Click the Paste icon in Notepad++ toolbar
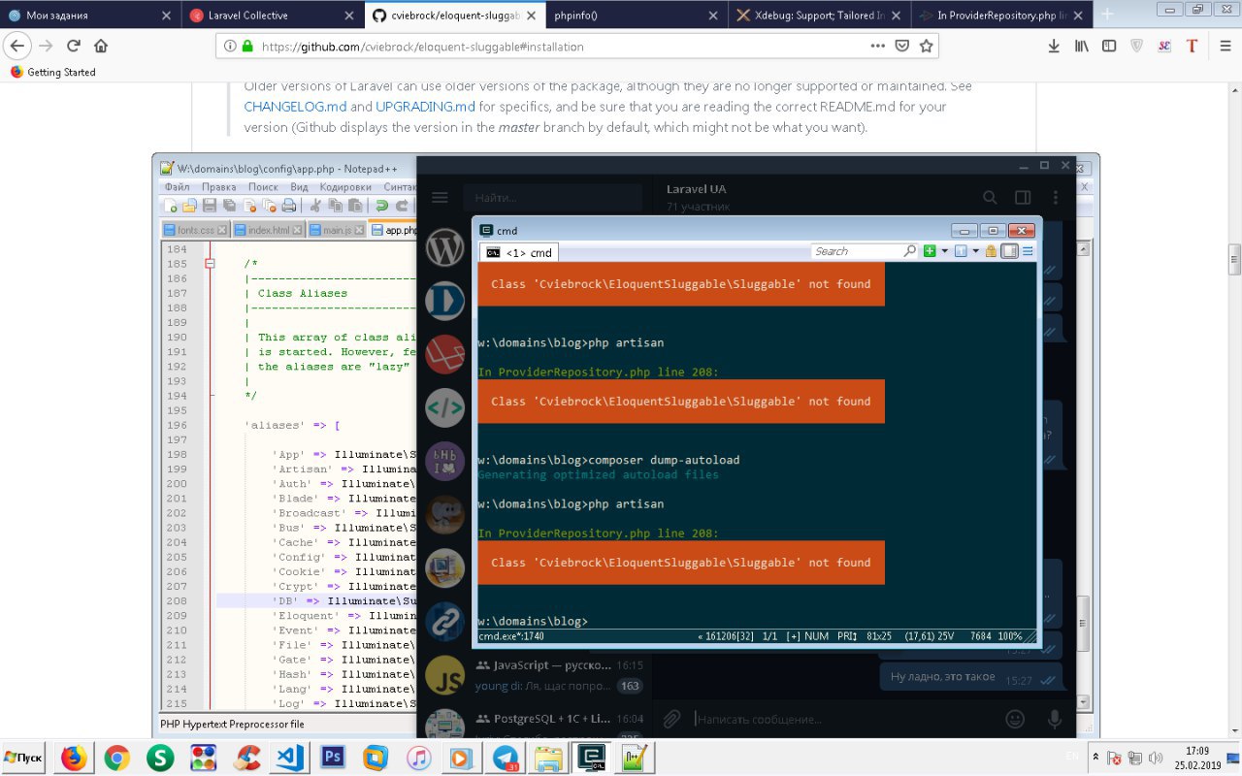Screen dimensions: 1242x776 355,206
